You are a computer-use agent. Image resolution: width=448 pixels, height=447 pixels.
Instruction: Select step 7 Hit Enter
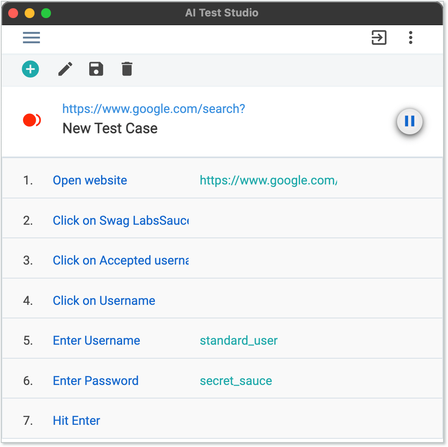[76, 420]
